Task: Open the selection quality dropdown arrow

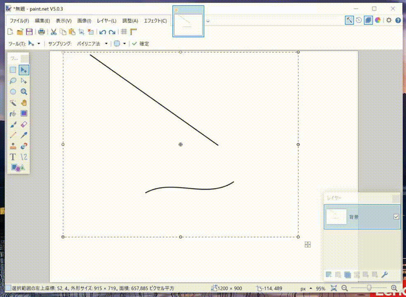Action: [124, 44]
